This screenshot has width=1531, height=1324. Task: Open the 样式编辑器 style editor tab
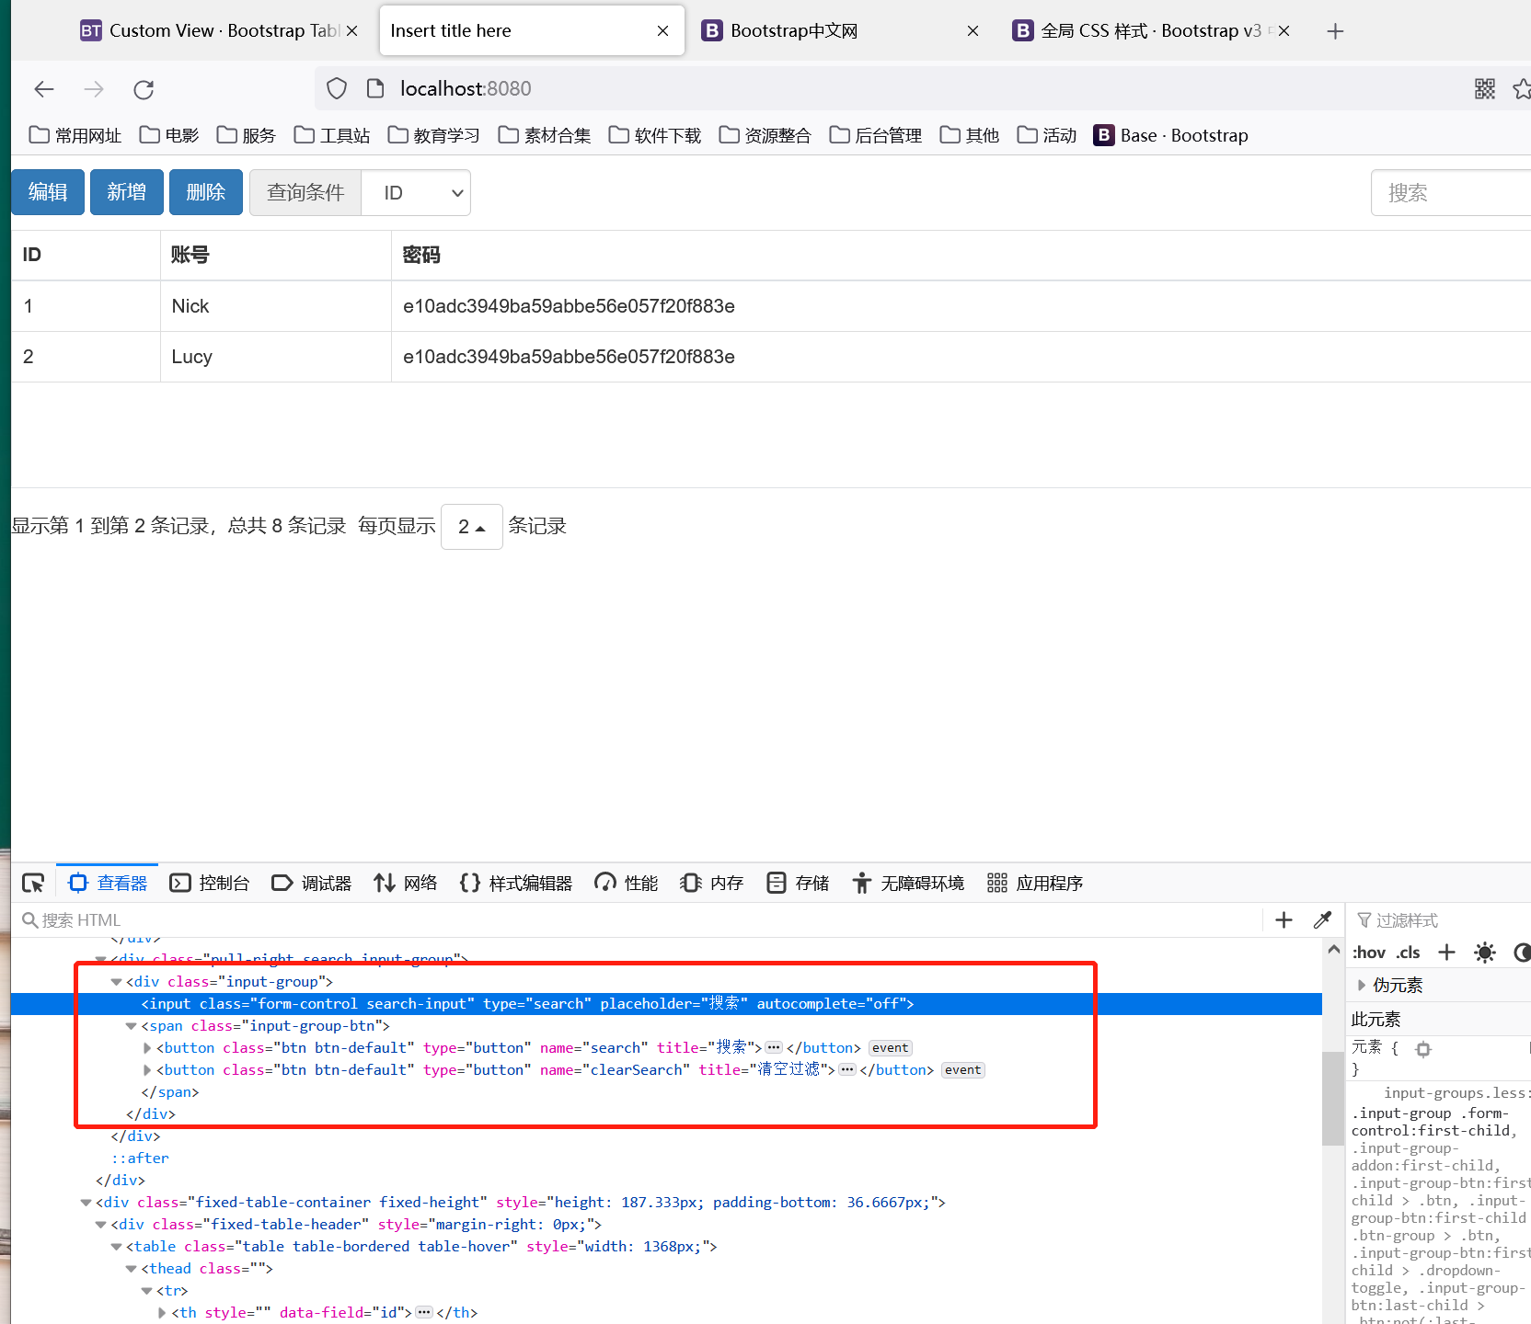pos(515,883)
